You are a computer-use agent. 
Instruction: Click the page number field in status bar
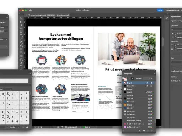(x=45, y=127)
